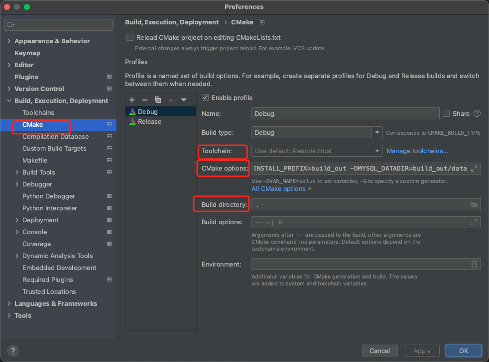The image size is (489, 362).
Task: Click project settings icon beside Plugins
Action: (x=109, y=77)
